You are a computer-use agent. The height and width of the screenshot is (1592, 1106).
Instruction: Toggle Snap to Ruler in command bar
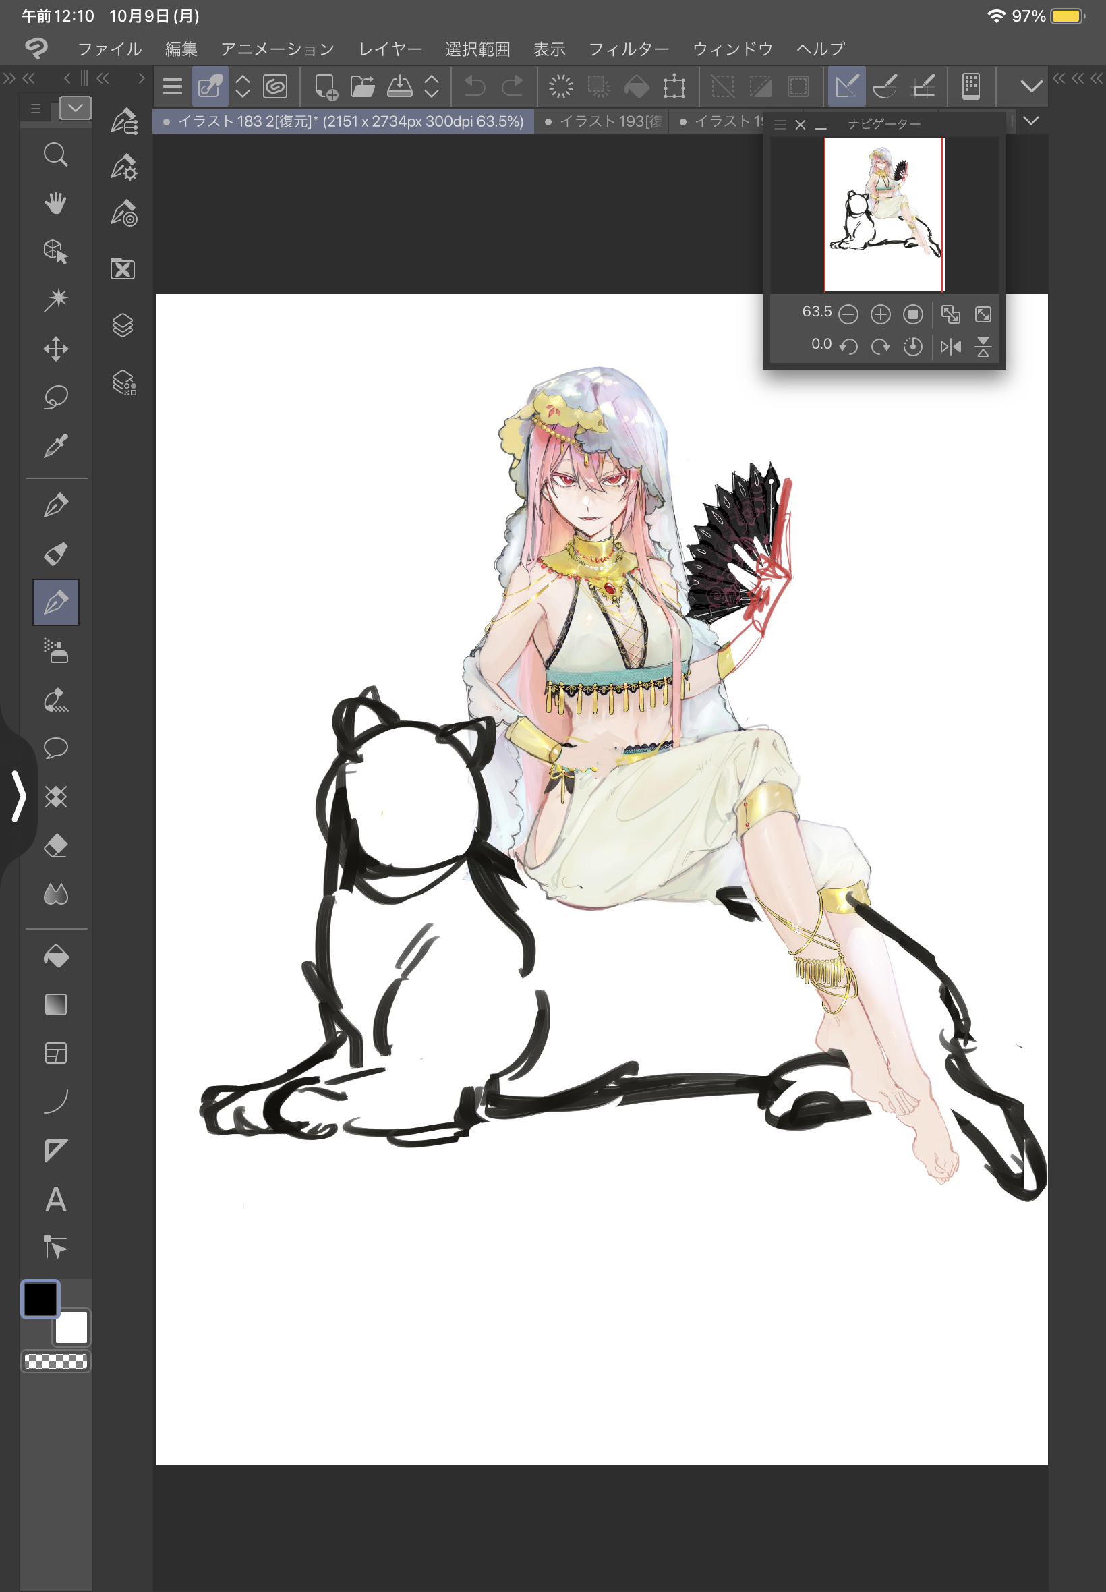(847, 86)
